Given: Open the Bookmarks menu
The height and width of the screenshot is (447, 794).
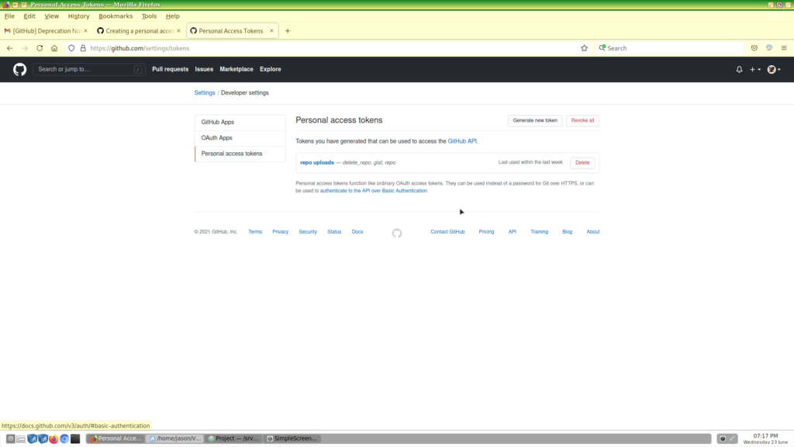Looking at the screenshot, I should tap(116, 16).
